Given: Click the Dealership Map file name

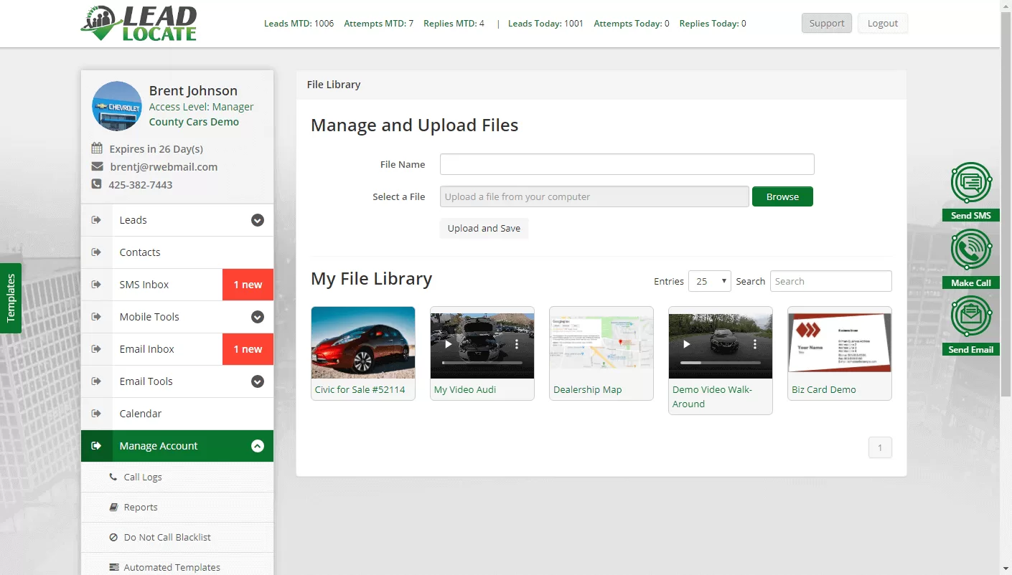Looking at the screenshot, I should point(588,390).
